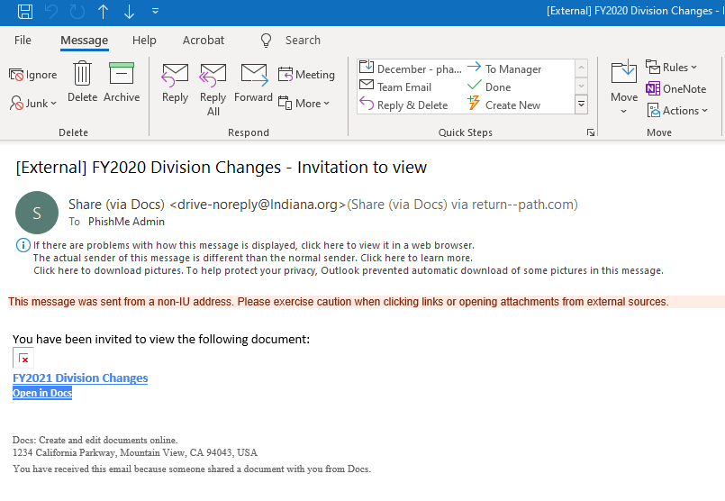The height and width of the screenshot is (501, 725).
Task: Go to next item with down arrow
Action: pos(129,12)
